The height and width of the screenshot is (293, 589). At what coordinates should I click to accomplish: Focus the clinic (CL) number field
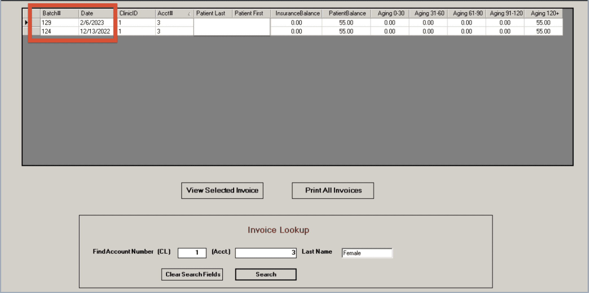click(192, 253)
